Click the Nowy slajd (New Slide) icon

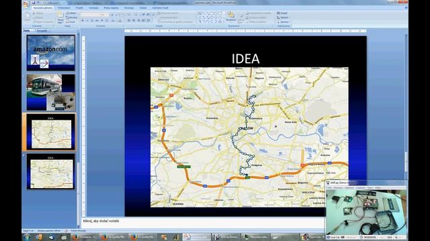click(60, 17)
